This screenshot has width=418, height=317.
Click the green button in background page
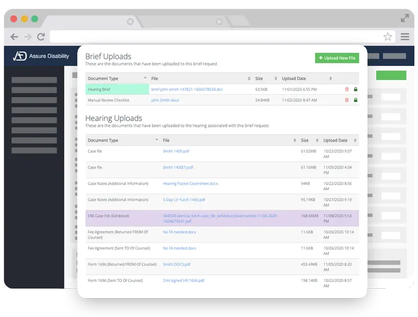pos(391,75)
